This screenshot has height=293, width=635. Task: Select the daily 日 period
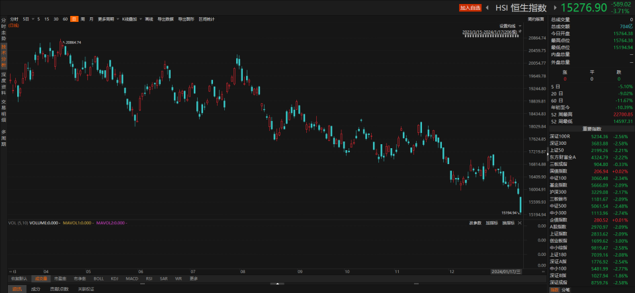click(74, 19)
